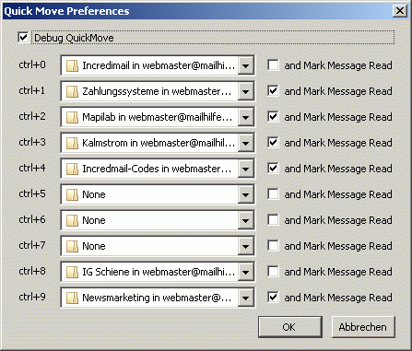Uncheck Mark Message Read for ctrl+4

273,169
